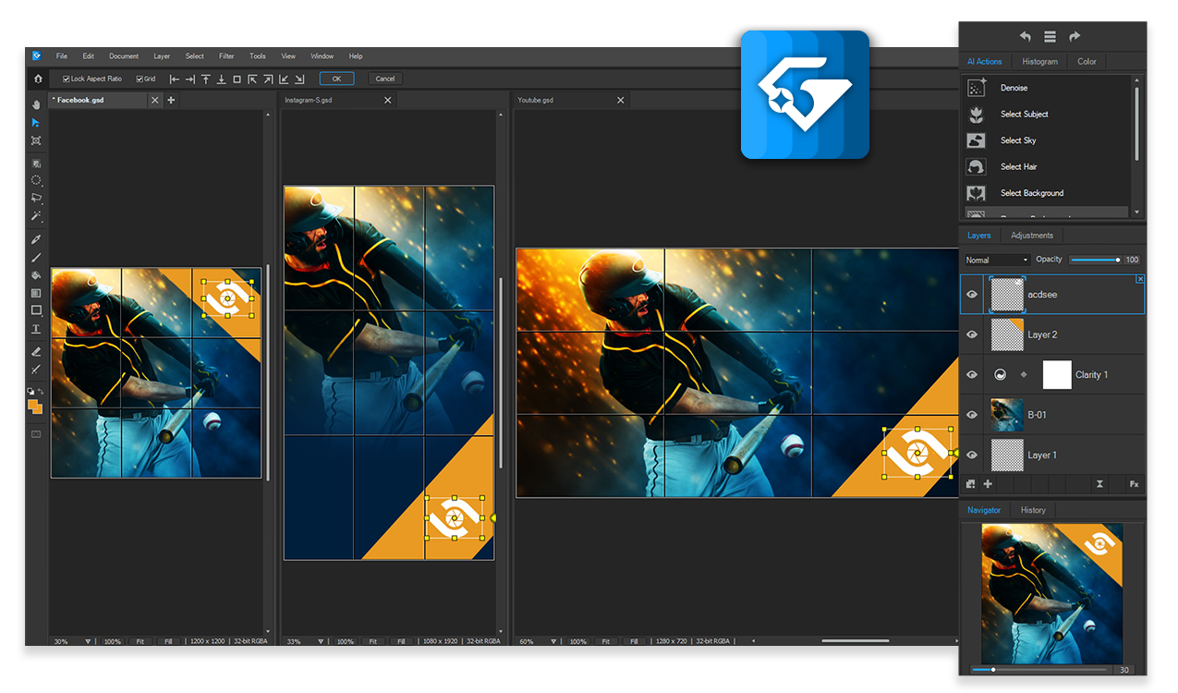Viewport: 1178px width, 693px height.
Task: Run the Select Sky AI action
Action: click(x=1018, y=140)
